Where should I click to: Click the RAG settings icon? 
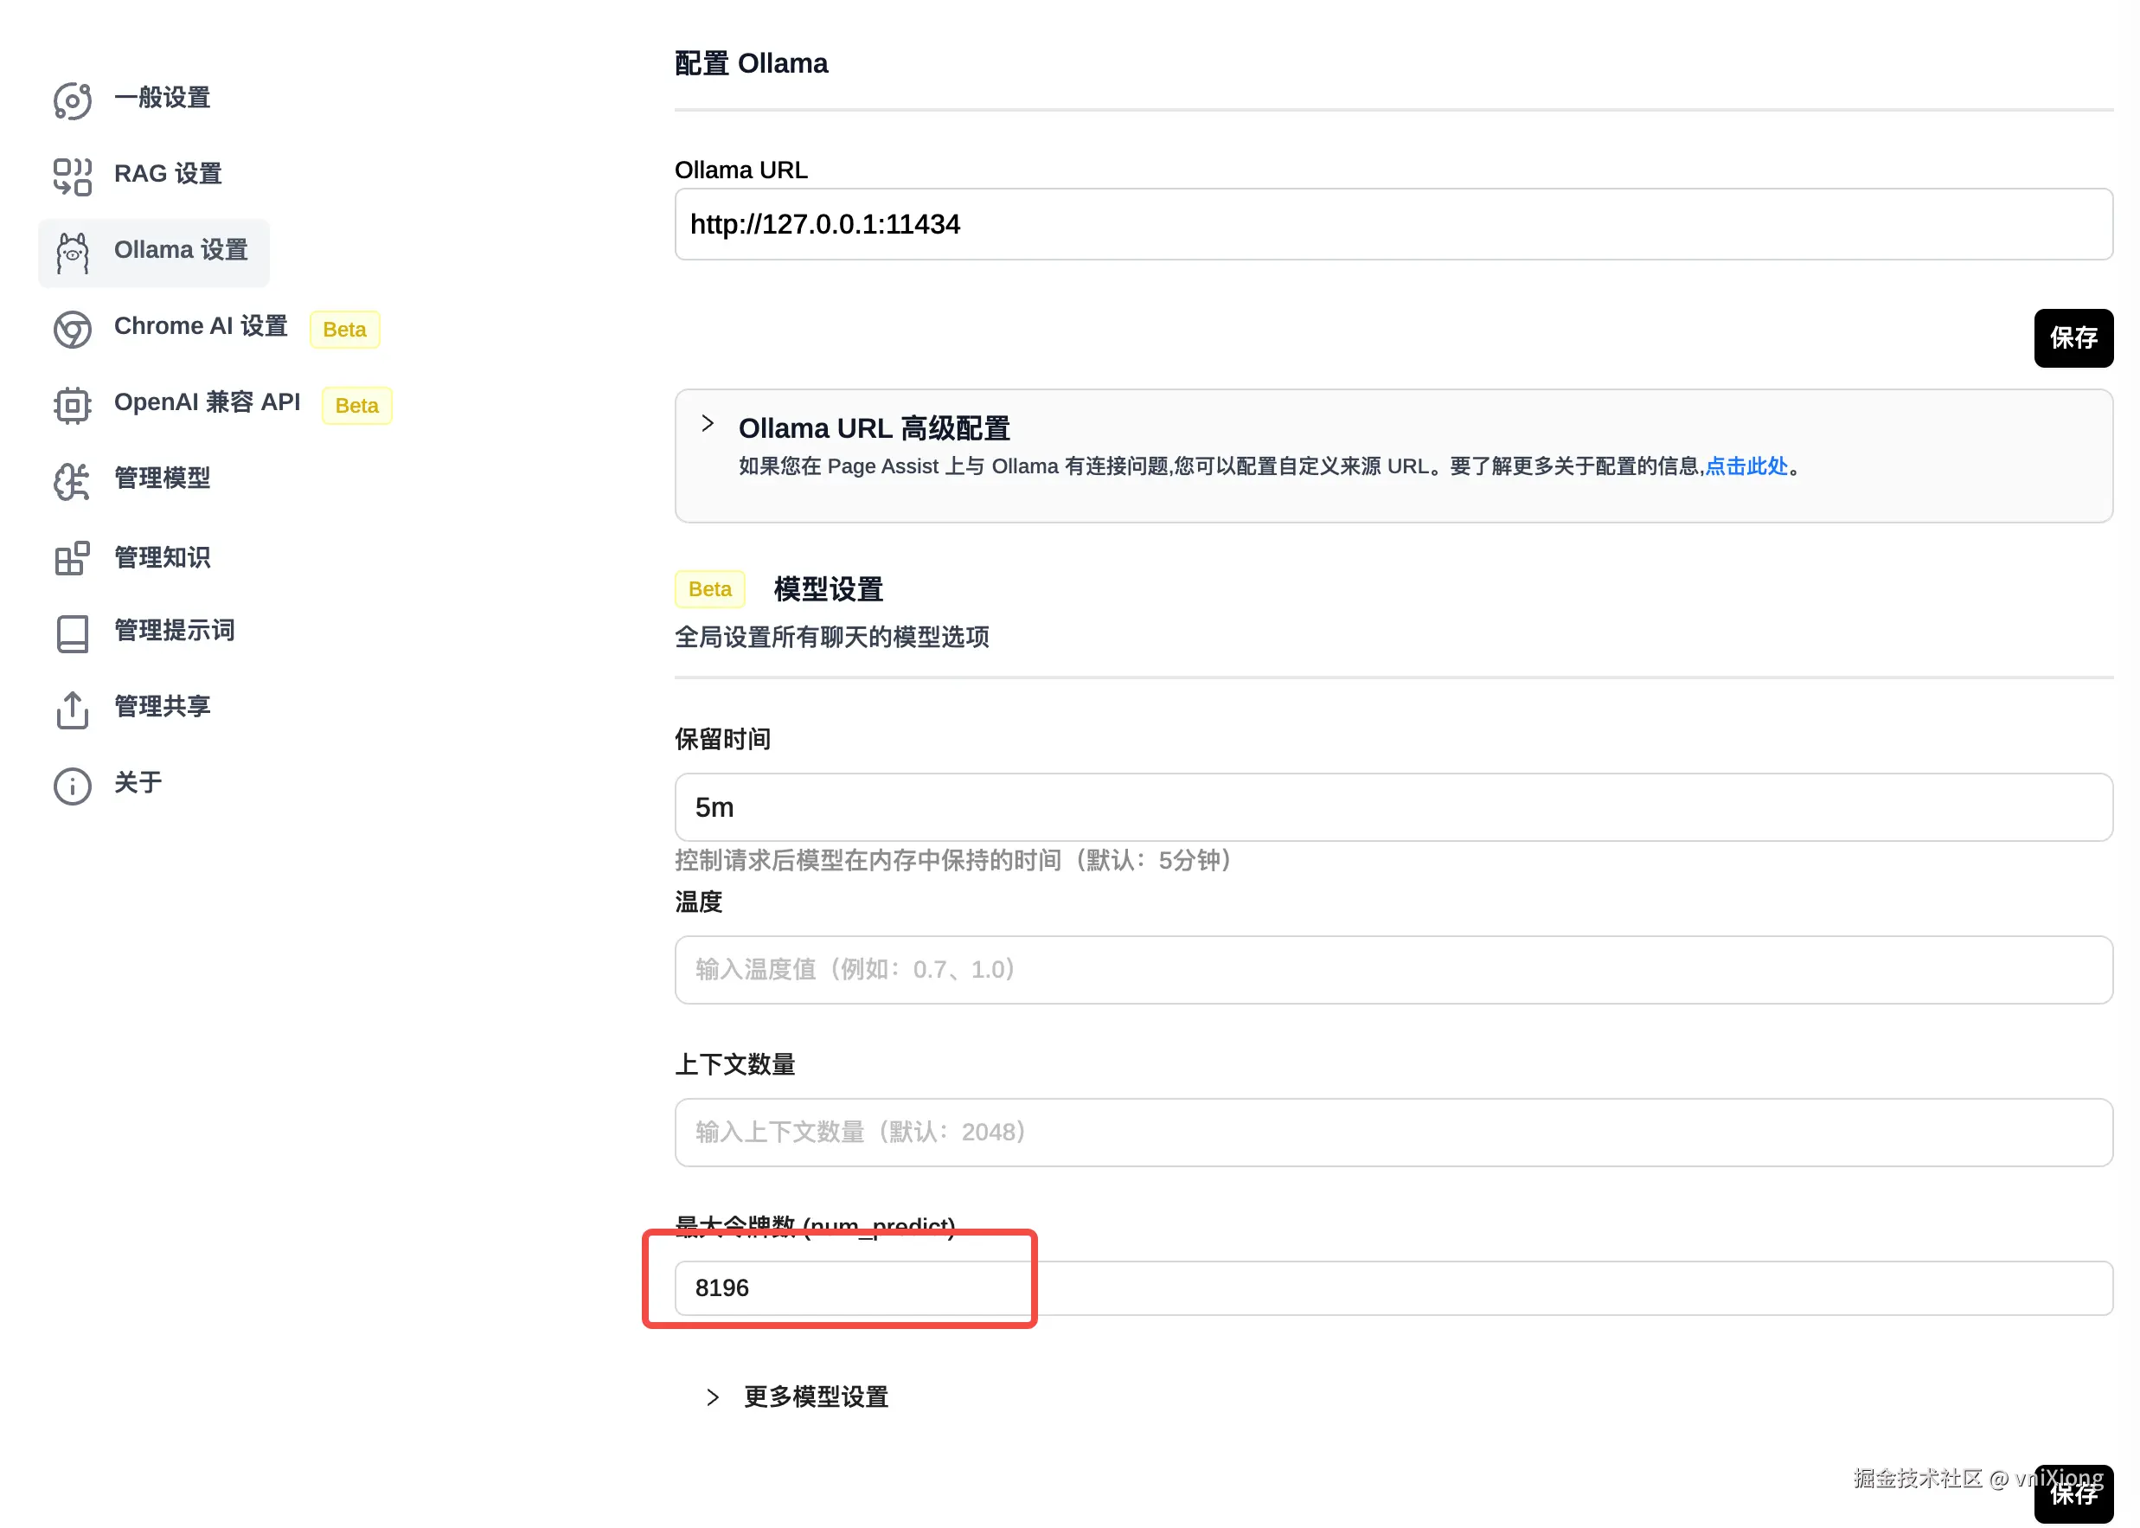(x=73, y=177)
